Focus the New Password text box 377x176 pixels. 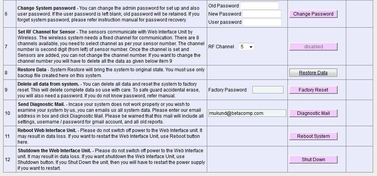coord(262,14)
